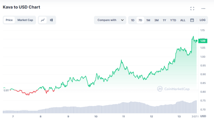
Task: Choose the YTD time range
Action: pos(173,20)
